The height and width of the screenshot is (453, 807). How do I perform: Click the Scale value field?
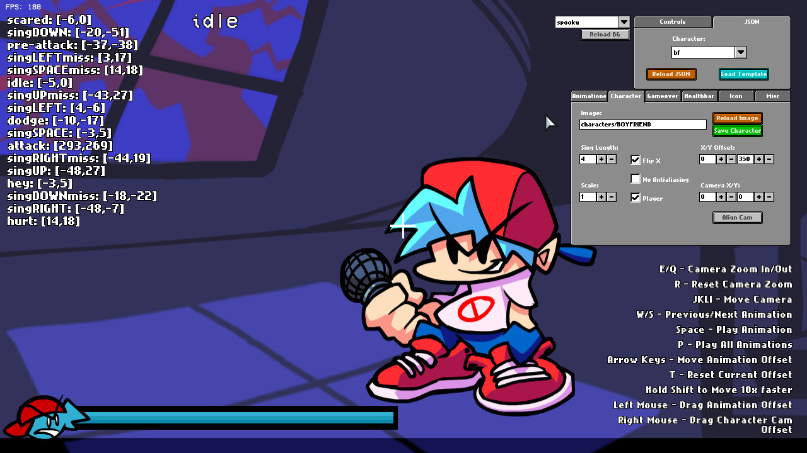click(x=588, y=197)
